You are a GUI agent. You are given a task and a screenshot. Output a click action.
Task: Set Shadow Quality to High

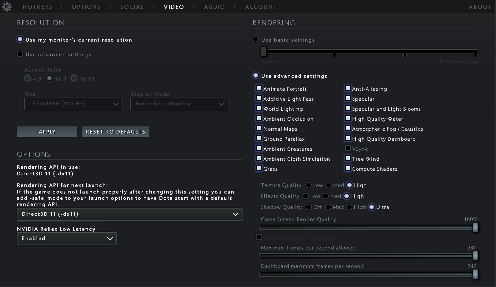click(x=349, y=207)
